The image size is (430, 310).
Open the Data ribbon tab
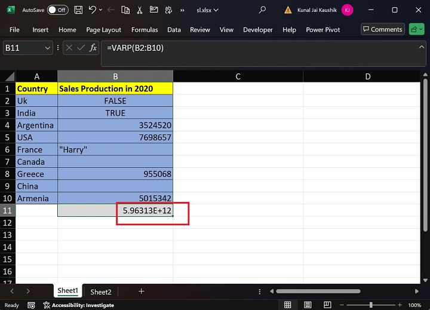[174, 30]
